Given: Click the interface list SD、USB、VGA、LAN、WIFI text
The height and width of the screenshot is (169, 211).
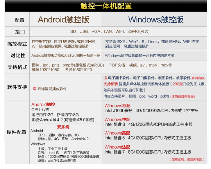Looking at the screenshot, I should [110, 31].
